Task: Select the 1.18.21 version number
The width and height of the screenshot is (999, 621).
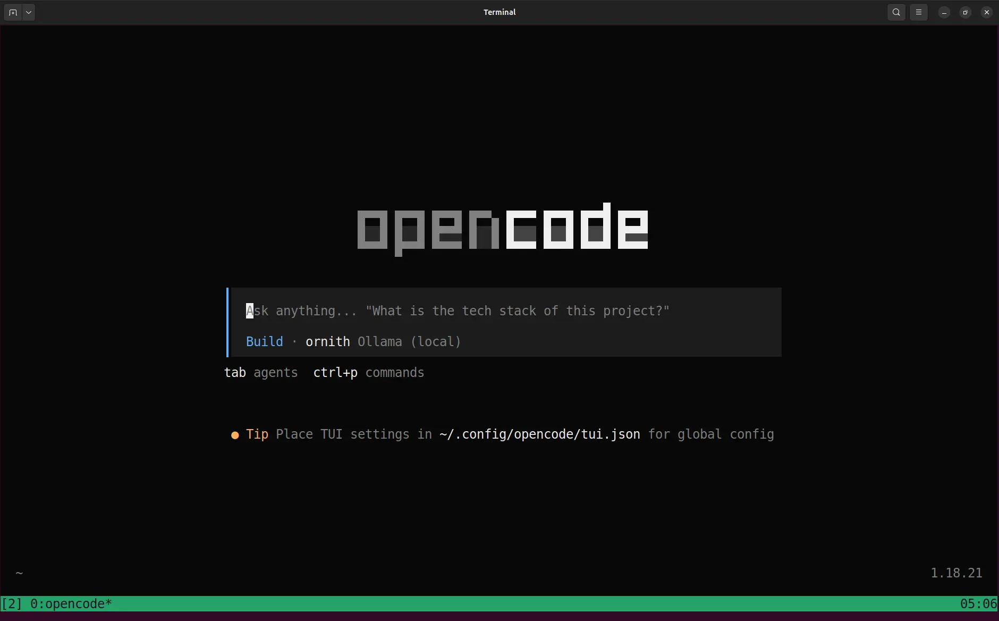Action: click(x=956, y=573)
